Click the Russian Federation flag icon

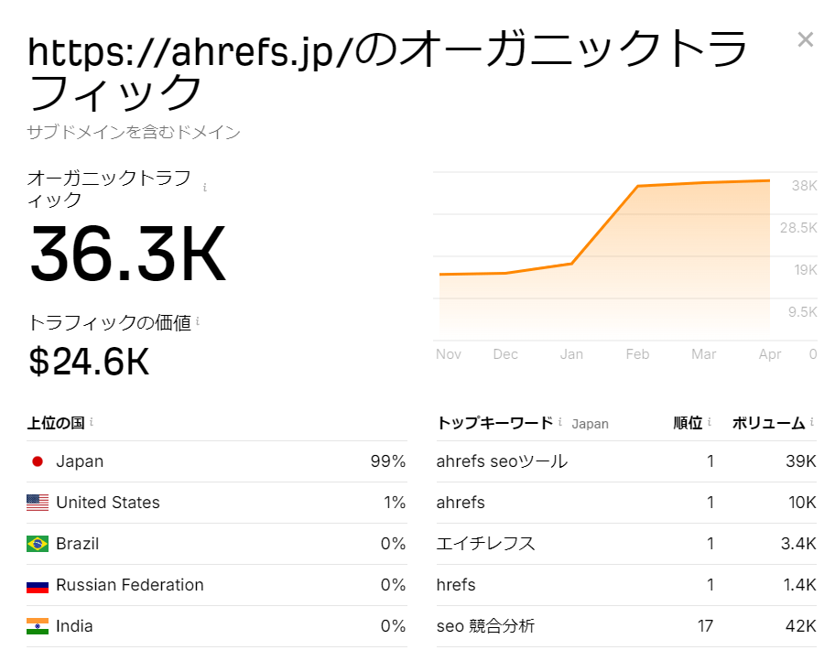[x=37, y=585]
